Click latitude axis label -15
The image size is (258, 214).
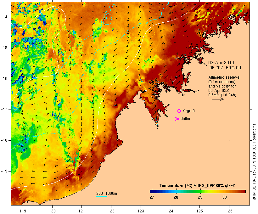coord(4,48)
